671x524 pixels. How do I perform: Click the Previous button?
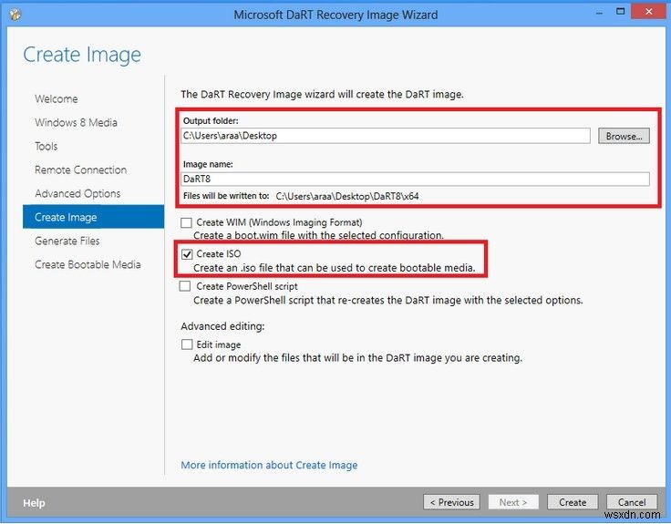451,502
